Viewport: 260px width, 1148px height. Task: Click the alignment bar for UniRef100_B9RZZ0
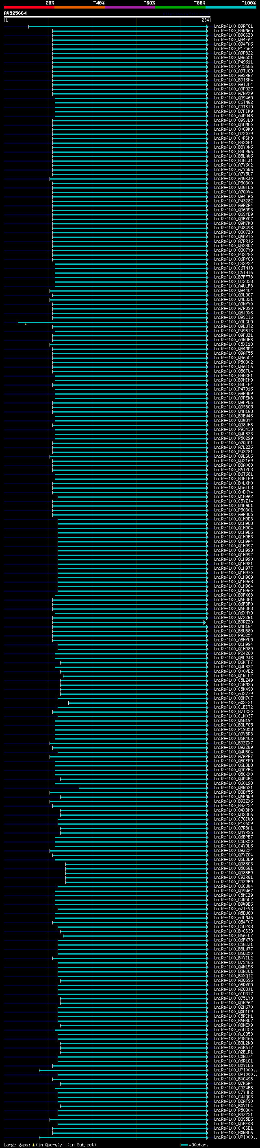point(129,622)
